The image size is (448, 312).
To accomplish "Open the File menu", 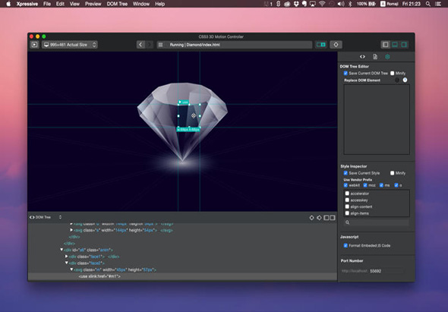I will pyautogui.click(x=47, y=4).
